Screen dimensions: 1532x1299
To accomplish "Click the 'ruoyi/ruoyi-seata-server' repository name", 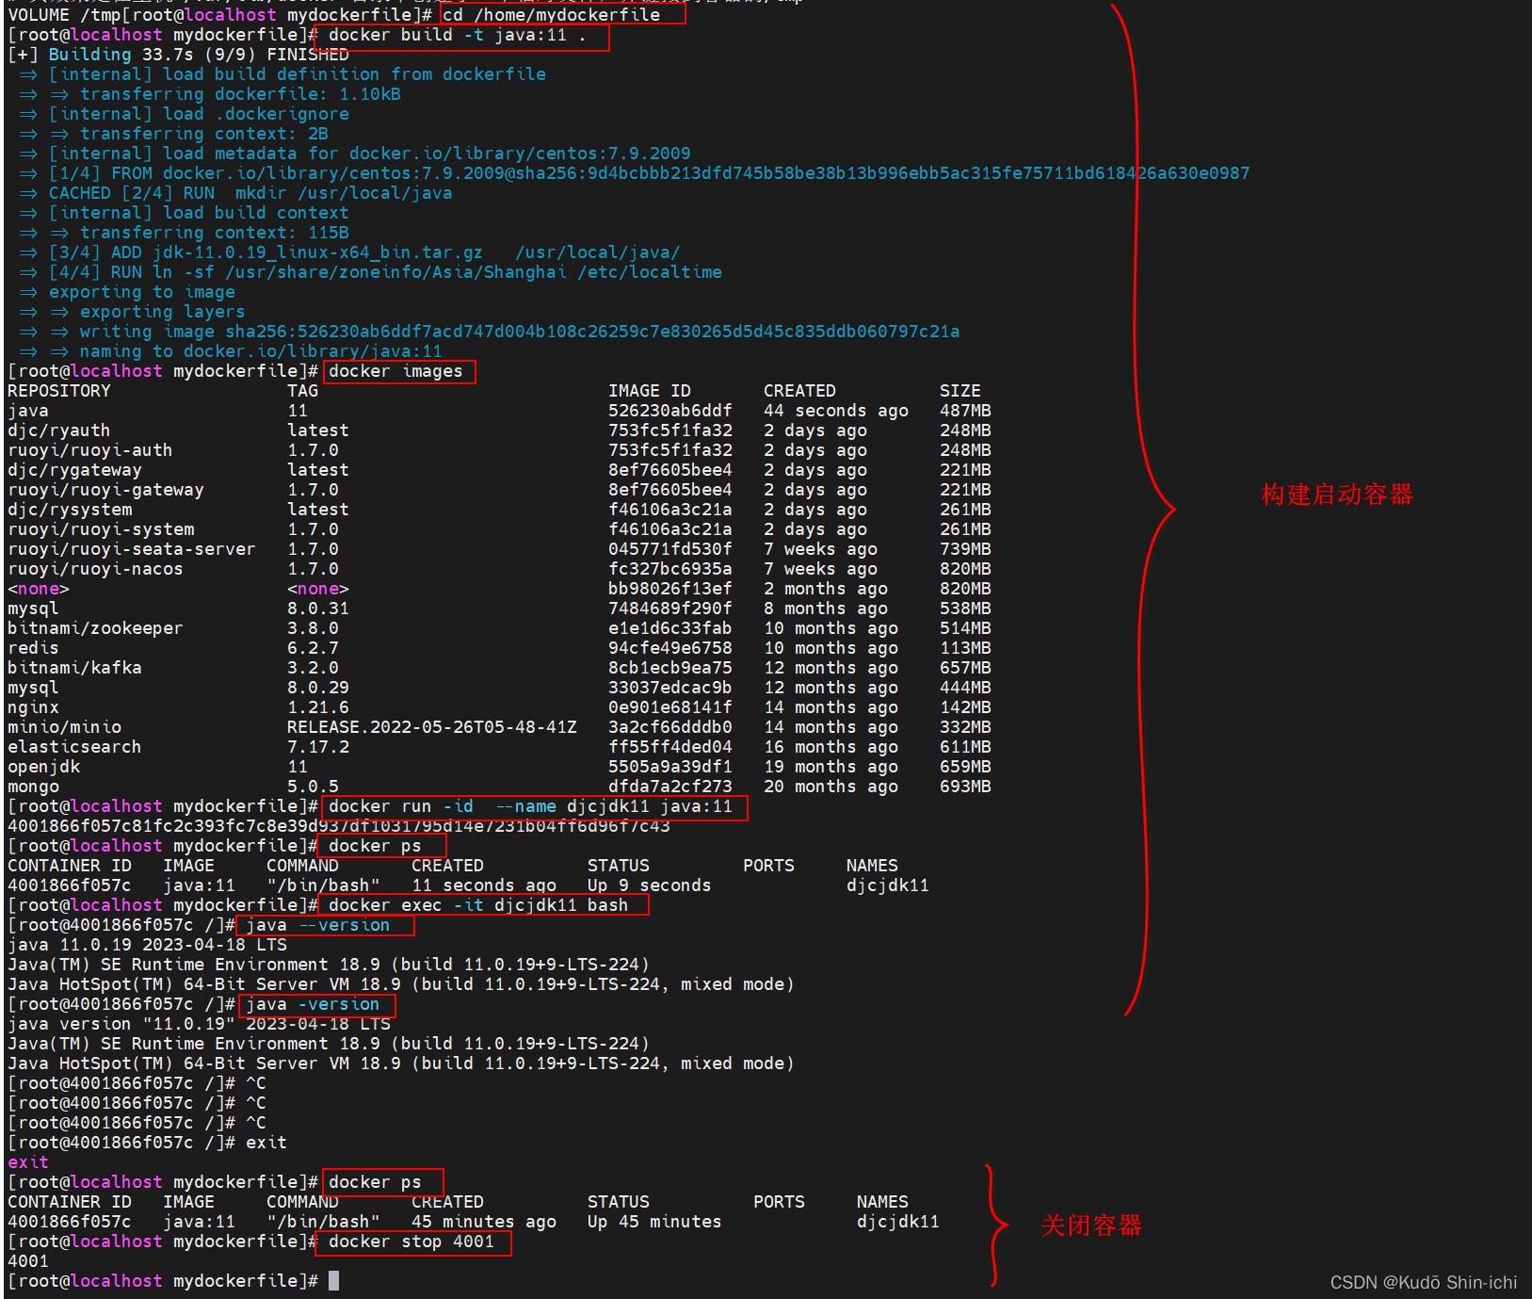I will coord(132,549).
